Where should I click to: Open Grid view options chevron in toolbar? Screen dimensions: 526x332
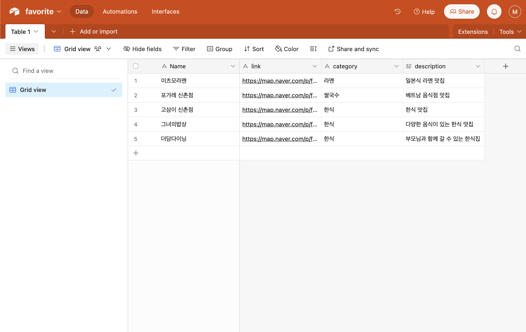109,49
